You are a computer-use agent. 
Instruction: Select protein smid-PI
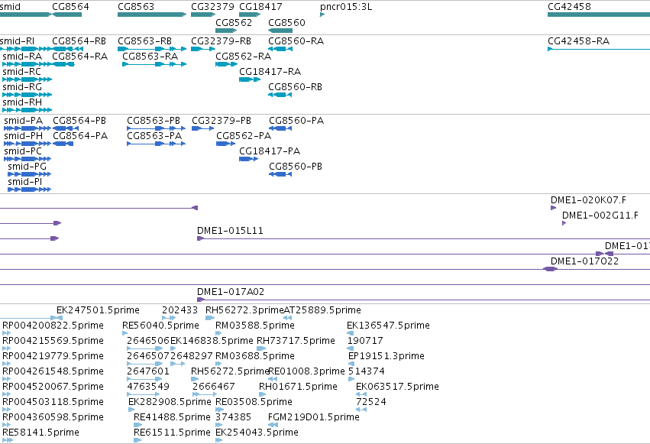pos(25,182)
